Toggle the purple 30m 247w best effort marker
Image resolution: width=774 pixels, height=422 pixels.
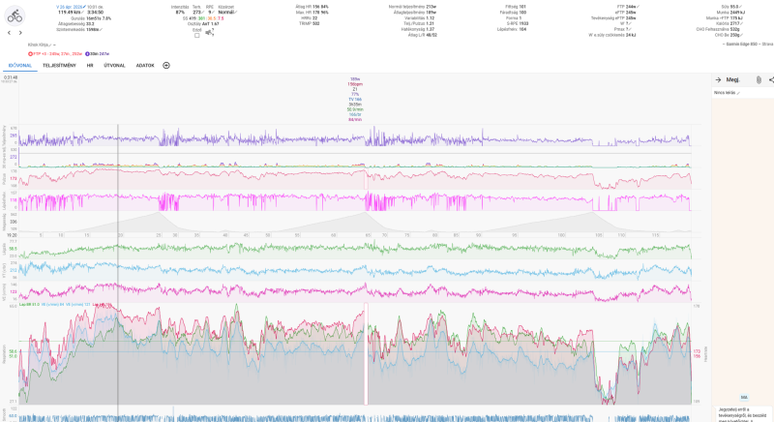(98, 54)
